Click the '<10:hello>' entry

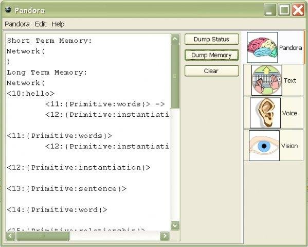[31, 94]
